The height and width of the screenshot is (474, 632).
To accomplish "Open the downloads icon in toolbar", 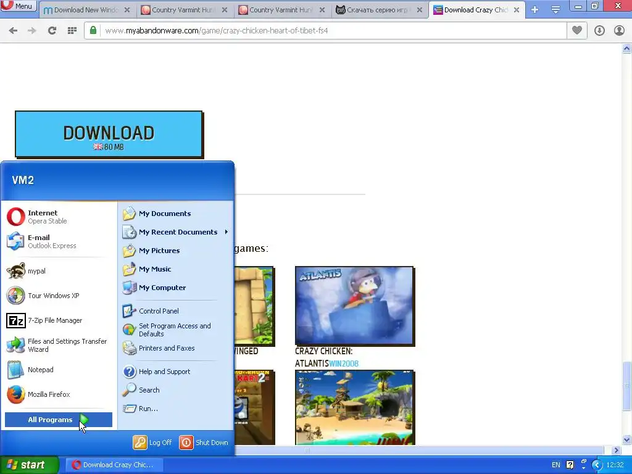I will click(599, 31).
